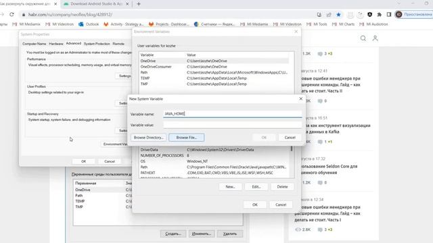Select the TEMP user variable row in Environment Variables

point(214,78)
